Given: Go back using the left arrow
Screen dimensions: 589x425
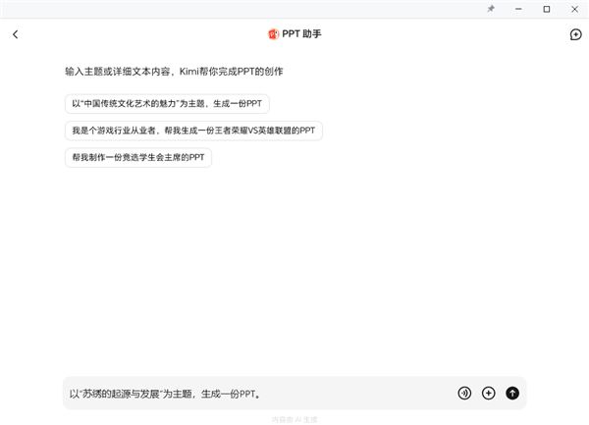Looking at the screenshot, I should click(15, 34).
